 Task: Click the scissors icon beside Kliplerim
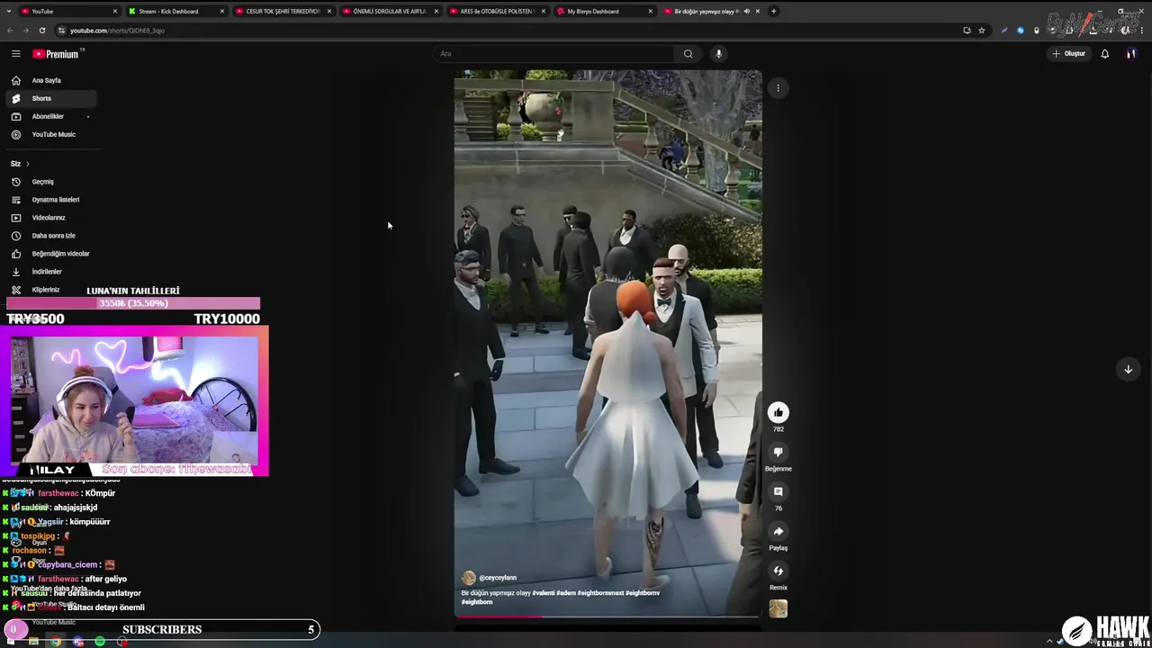(x=15, y=290)
